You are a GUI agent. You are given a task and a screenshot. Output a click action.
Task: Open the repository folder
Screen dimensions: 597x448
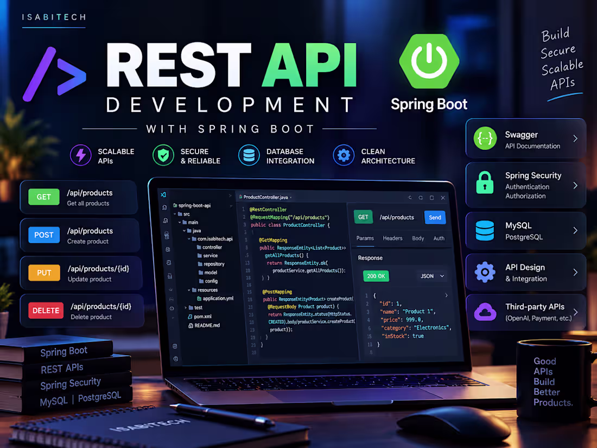(211, 264)
